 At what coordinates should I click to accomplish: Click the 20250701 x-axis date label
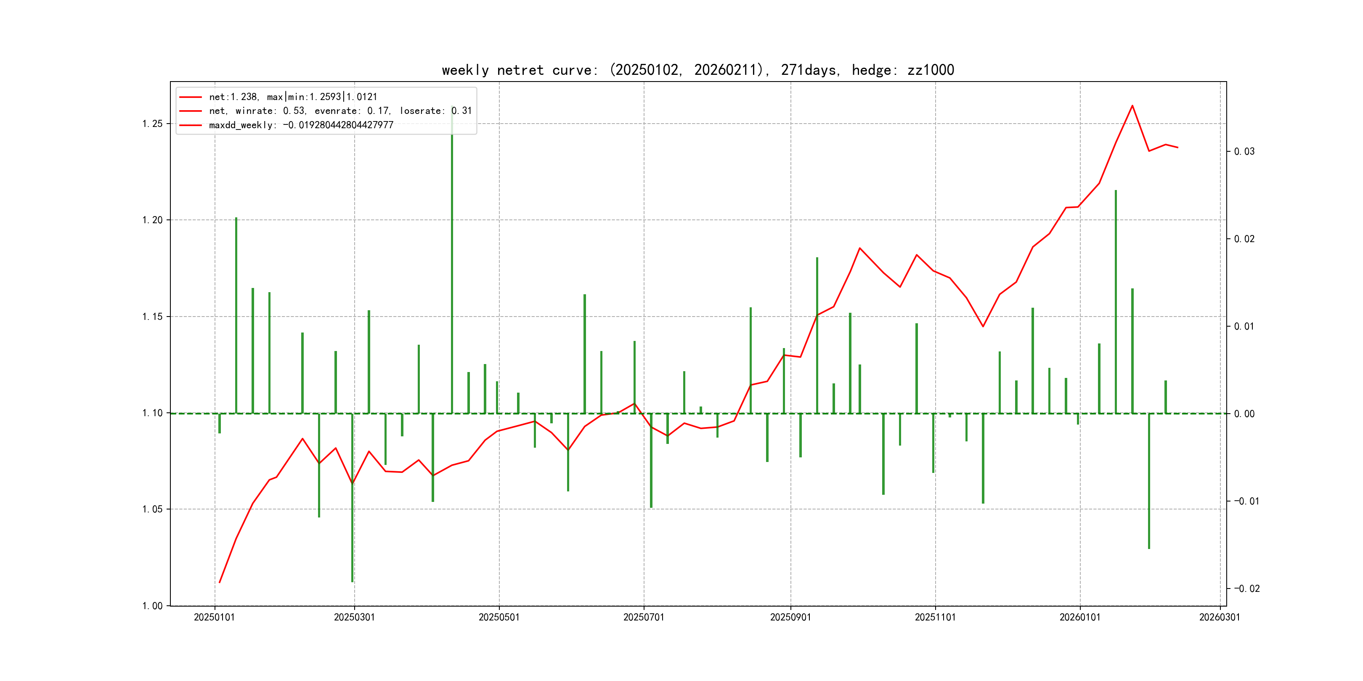point(643,618)
